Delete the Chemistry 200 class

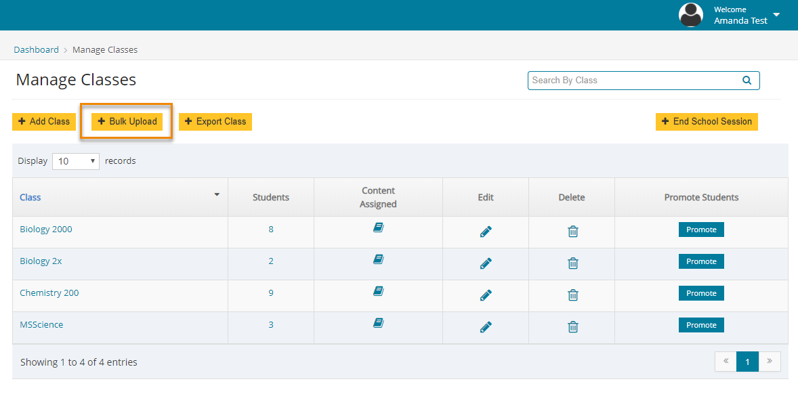click(572, 295)
